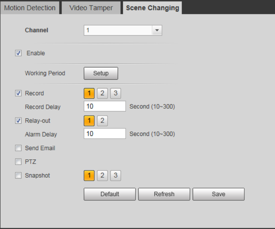The height and width of the screenshot is (229, 275).
Task: Toggle Relay-out output 2
Action: tap(102, 121)
